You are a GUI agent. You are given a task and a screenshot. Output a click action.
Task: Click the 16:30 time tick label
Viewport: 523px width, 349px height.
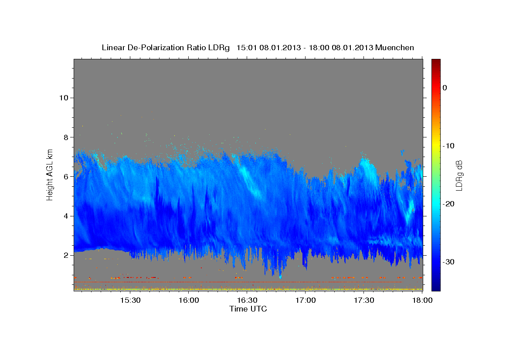point(247,301)
